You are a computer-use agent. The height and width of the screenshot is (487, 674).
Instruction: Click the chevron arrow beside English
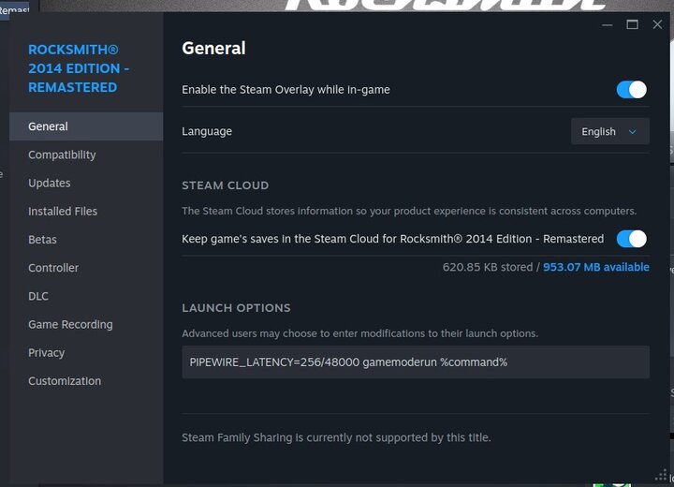[x=633, y=132]
